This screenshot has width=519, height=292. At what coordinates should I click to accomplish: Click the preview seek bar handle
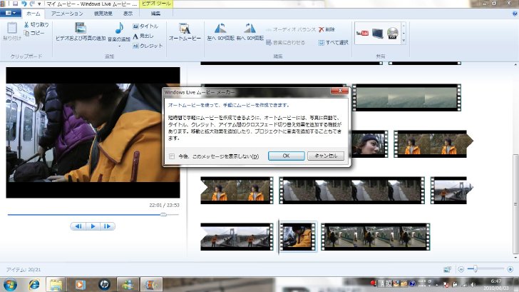click(x=163, y=215)
